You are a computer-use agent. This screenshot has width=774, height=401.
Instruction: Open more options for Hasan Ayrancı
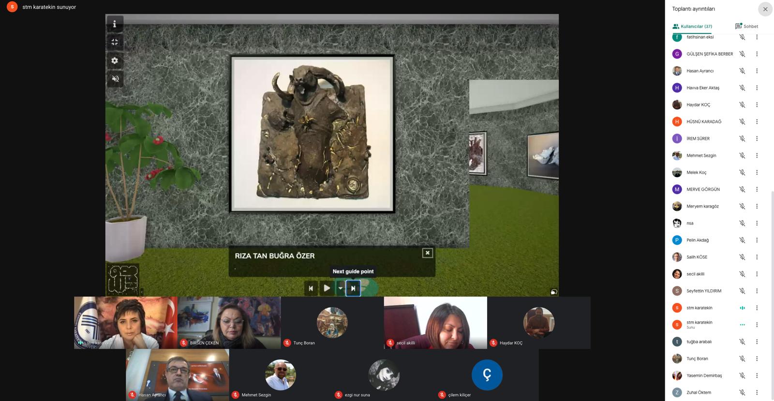click(757, 71)
